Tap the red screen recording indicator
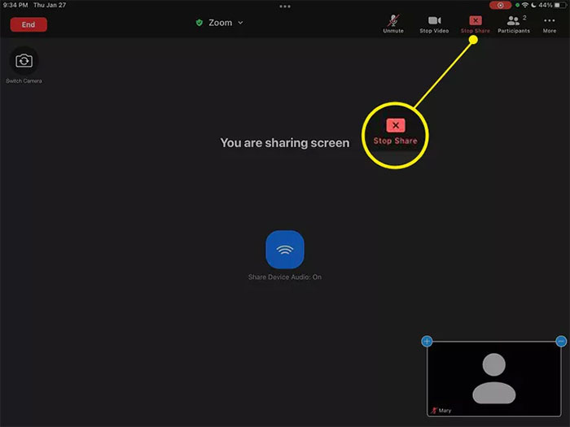570x427 pixels. (499, 6)
